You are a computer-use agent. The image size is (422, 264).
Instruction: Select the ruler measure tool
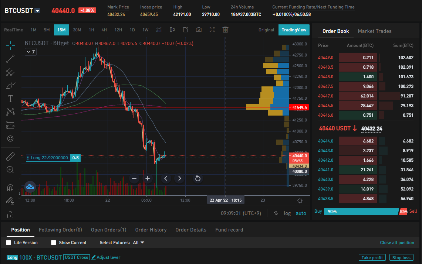[x=10, y=156]
